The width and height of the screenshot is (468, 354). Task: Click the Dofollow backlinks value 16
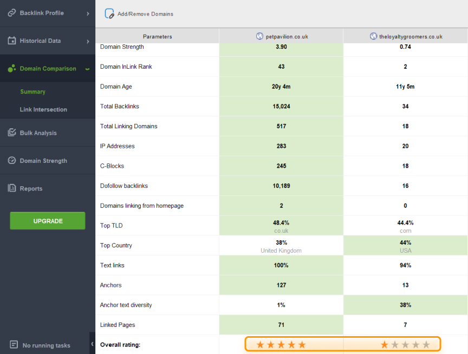tap(405, 186)
